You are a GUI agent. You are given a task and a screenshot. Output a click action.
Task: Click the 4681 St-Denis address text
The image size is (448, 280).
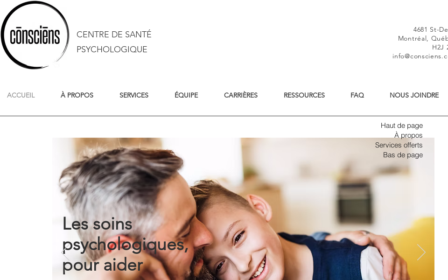tap(430, 29)
